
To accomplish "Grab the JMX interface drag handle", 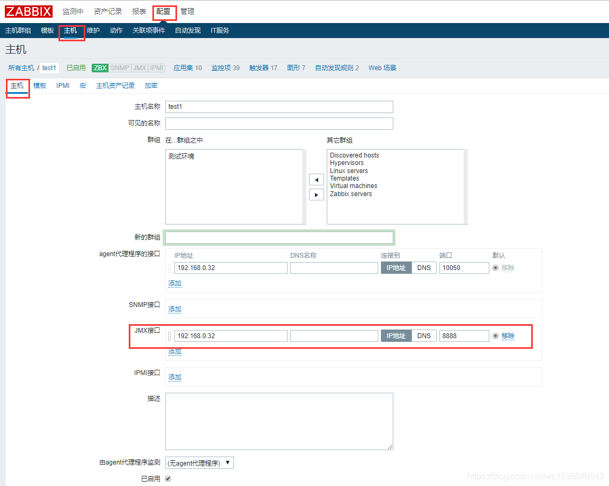I will (x=170, y=336).
